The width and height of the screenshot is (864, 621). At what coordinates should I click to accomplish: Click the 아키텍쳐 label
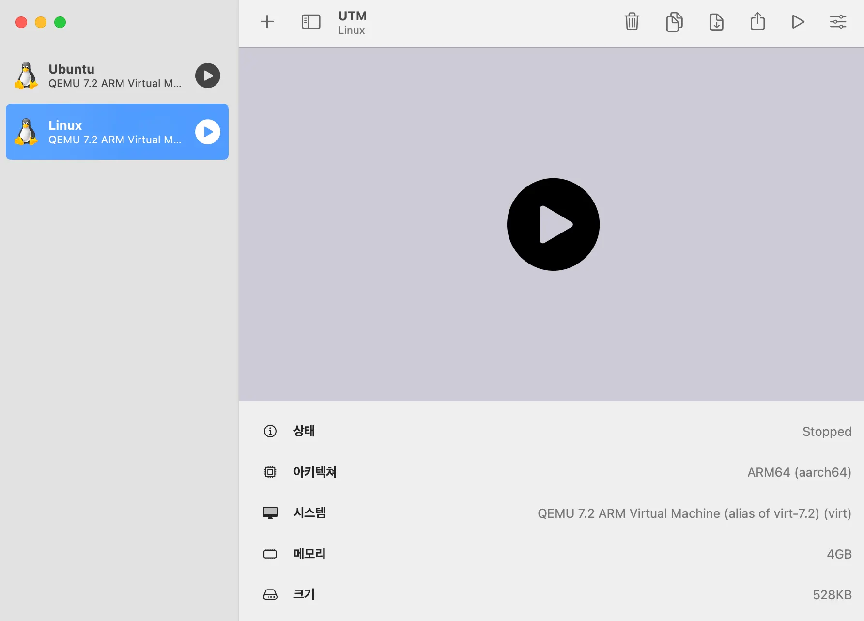(315, 472)
